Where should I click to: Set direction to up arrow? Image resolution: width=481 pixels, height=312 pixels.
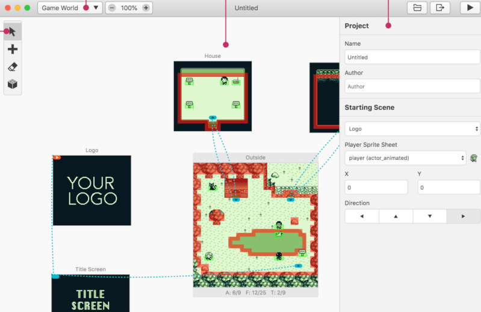coord(396,216)
